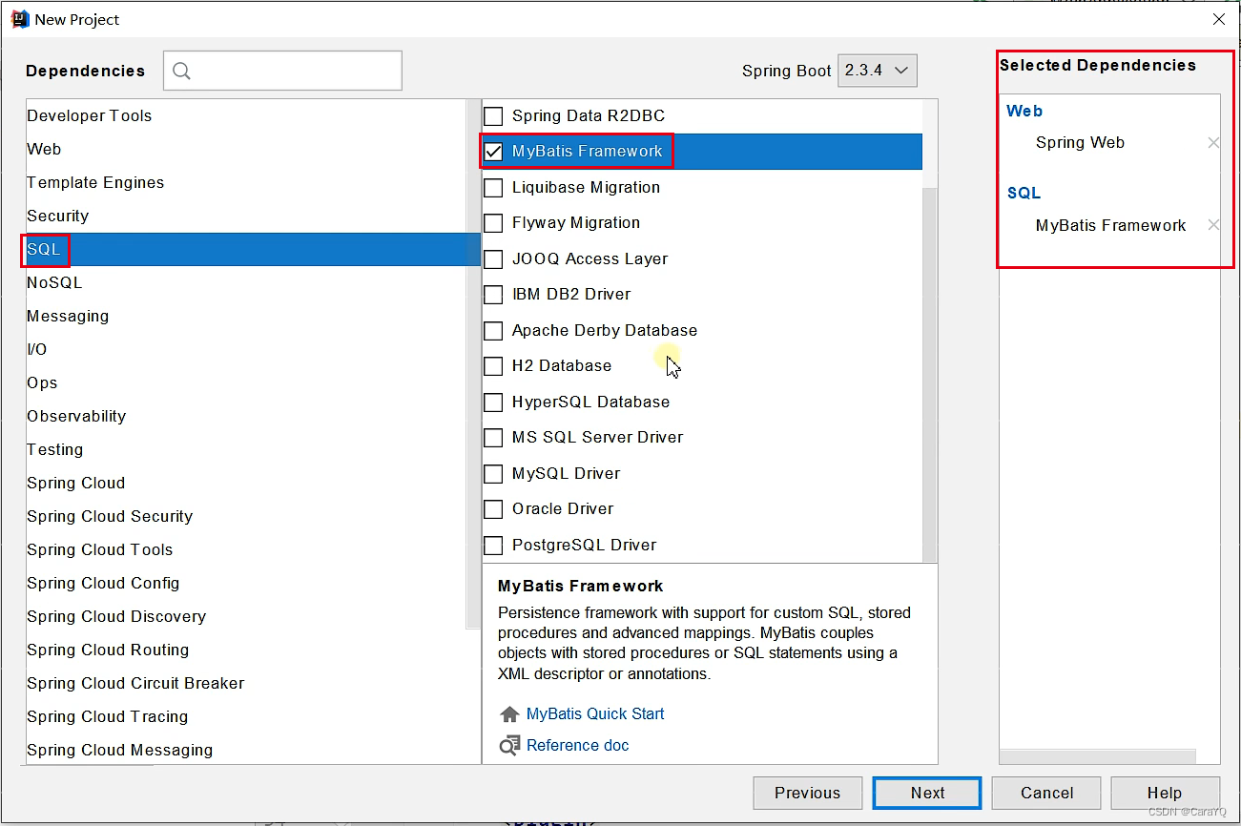The width and height of the screenshot is (1241, 826).
Task: Select Spring Cloud Security category
Action: tap(246, 517)
